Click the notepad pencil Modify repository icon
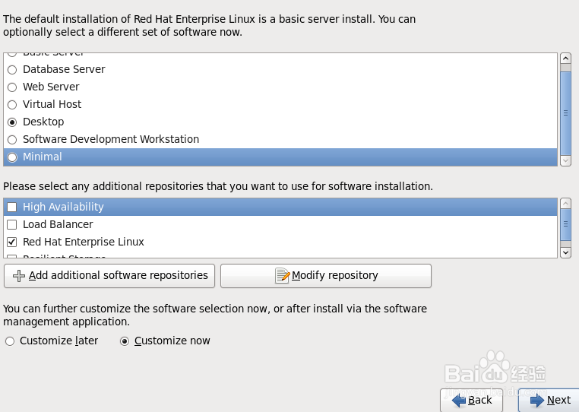The height and width of the screenshot is (412, 579). [283, 276]
